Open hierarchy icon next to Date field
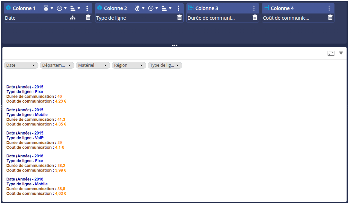This screenshot has width=349, height=204. point(73,18)
